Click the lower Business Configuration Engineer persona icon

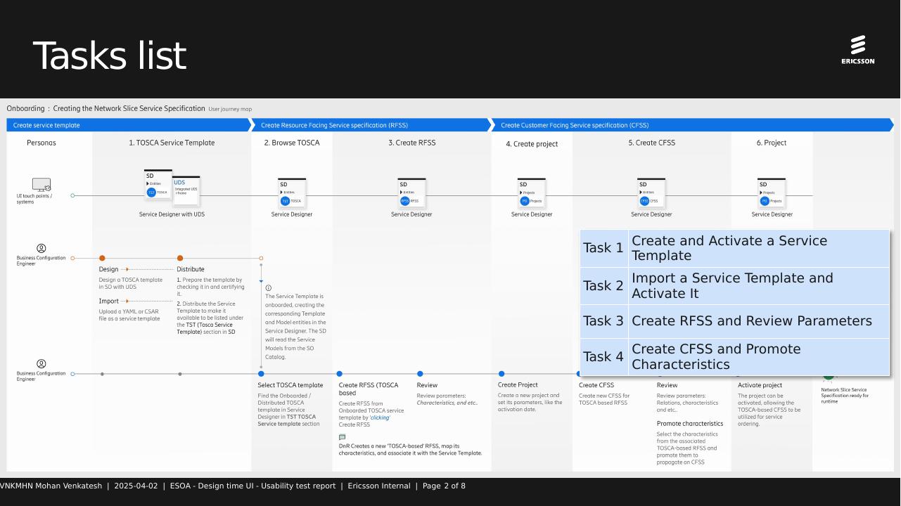tap(41, 363)
